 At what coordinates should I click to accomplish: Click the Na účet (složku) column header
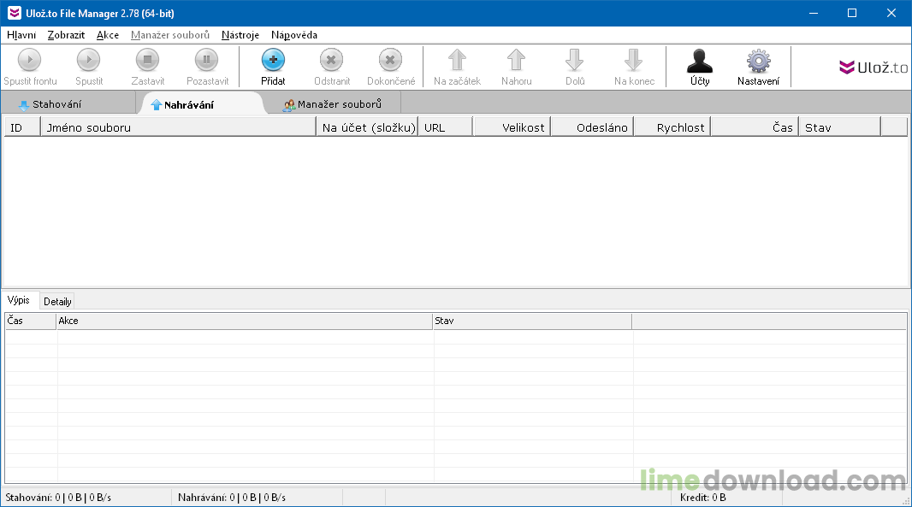368,127
